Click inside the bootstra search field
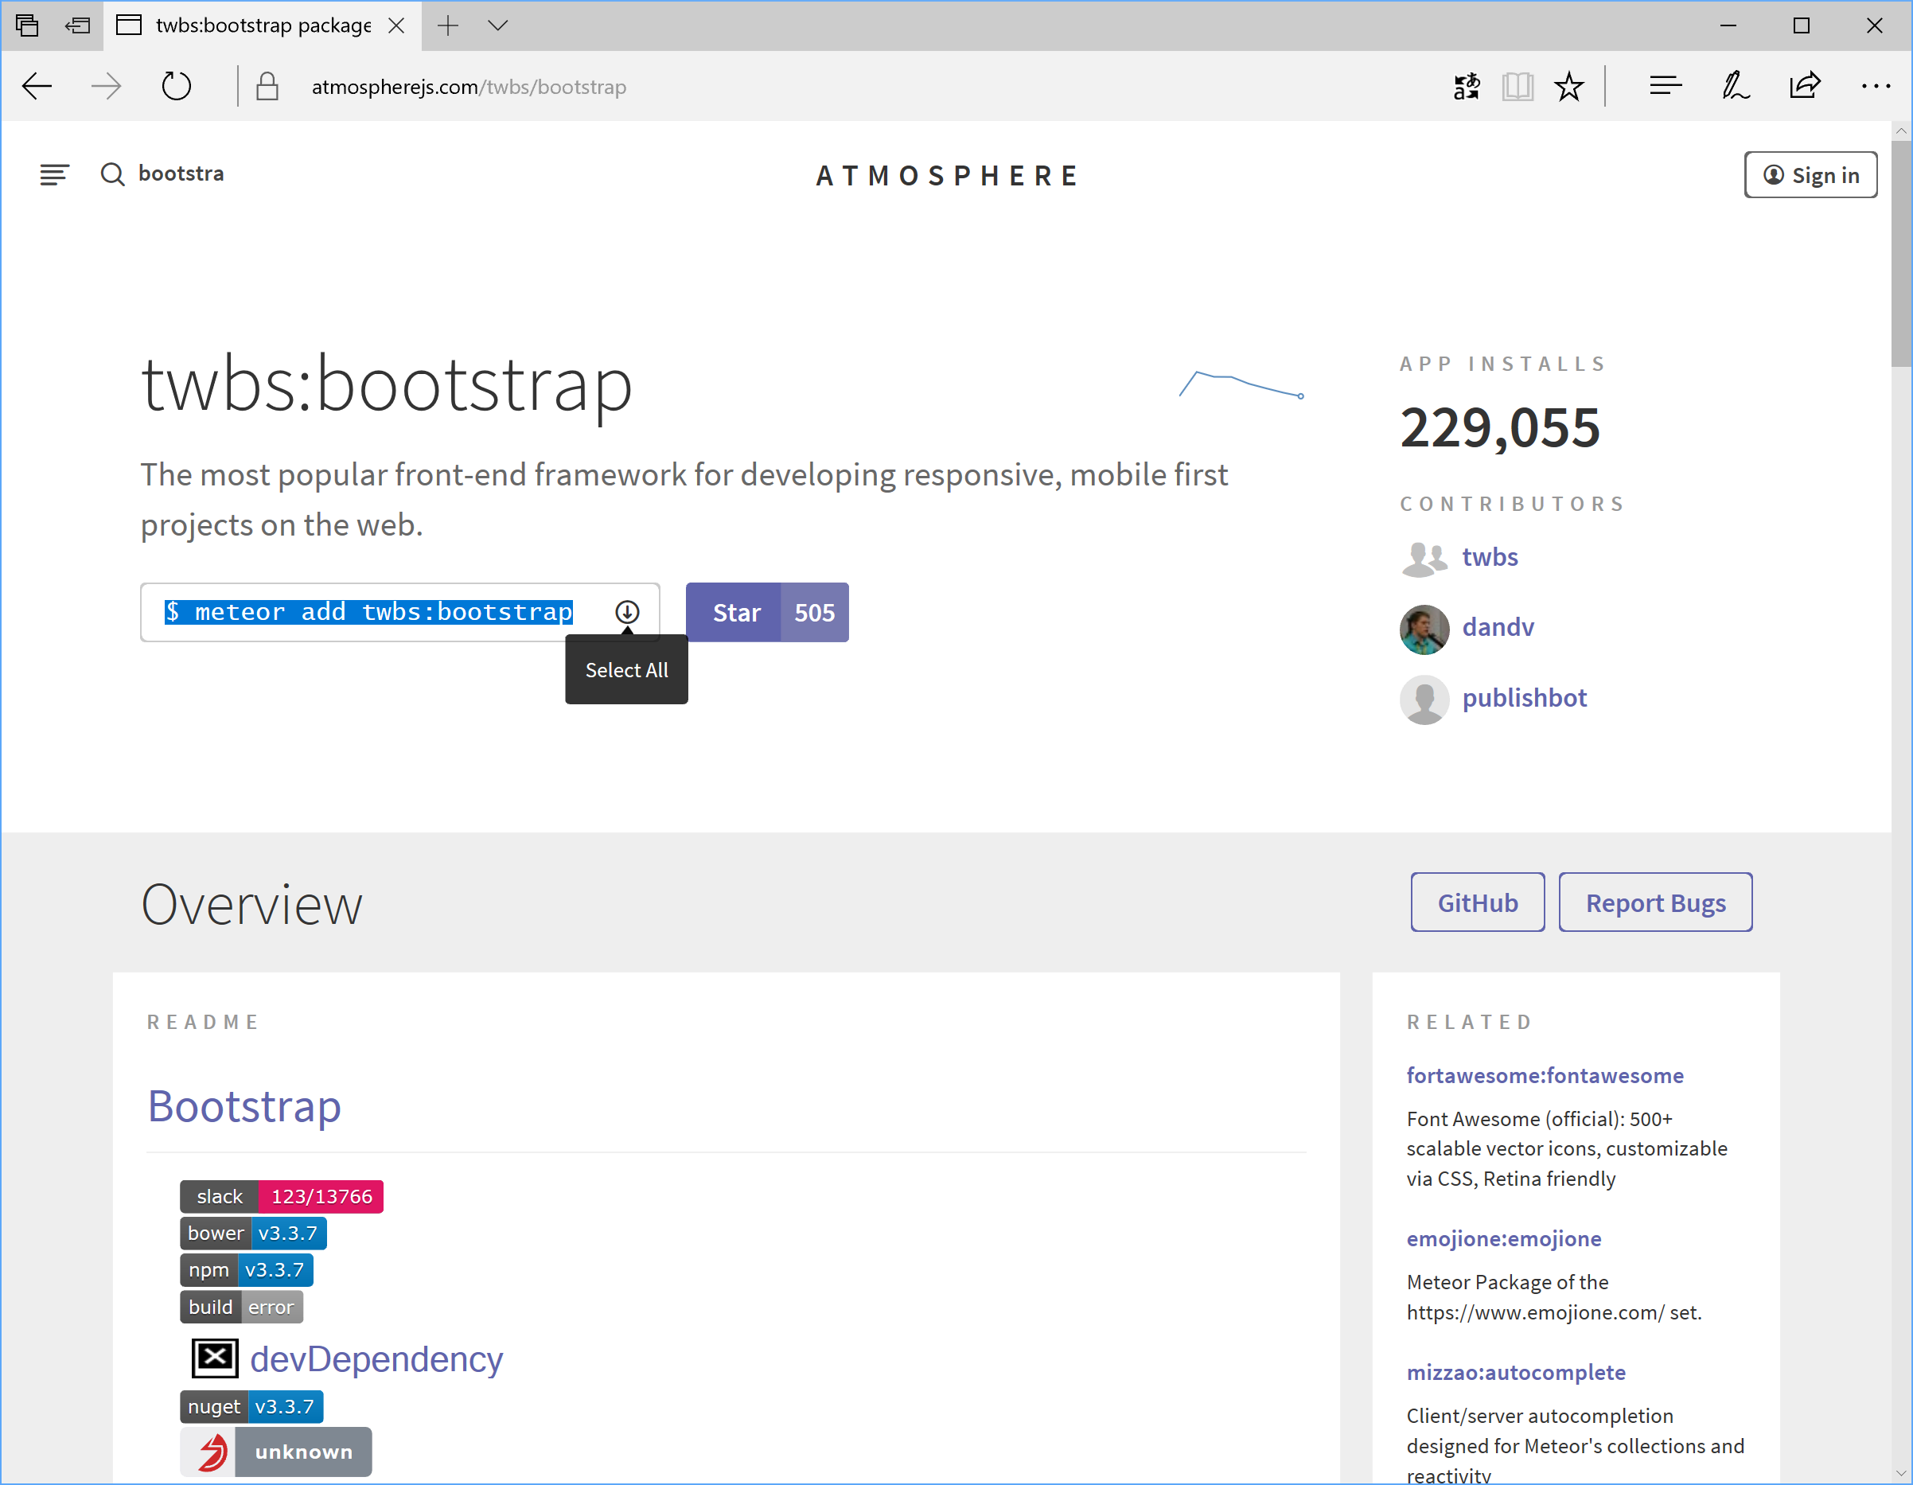Screen dimensions: 1913x1485 [181, 173]
